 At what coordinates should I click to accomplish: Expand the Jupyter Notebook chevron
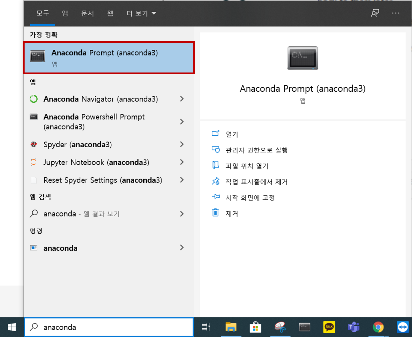[x=182, y=162]
